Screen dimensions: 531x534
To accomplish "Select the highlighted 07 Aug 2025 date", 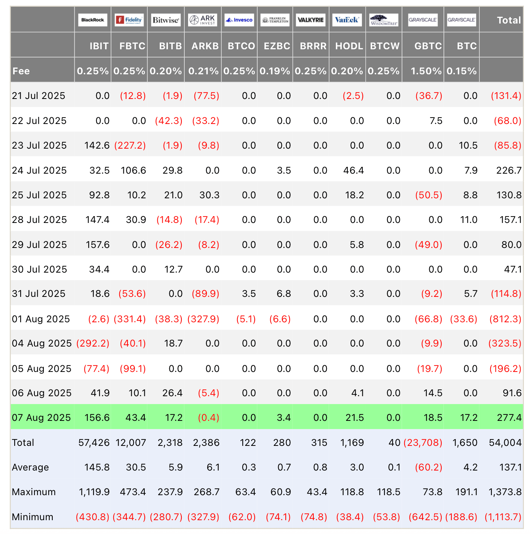I will (x=41, y=417).
